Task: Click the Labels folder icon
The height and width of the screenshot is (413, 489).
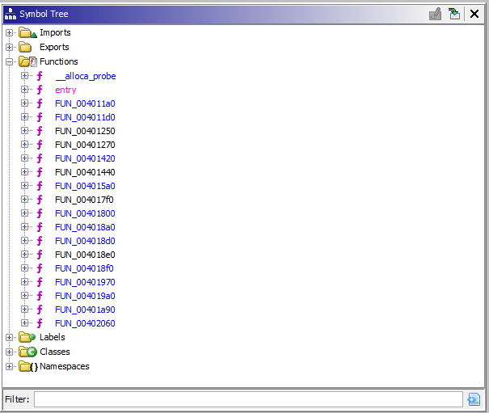Action: pyautogui.click(x=27, y=337)
